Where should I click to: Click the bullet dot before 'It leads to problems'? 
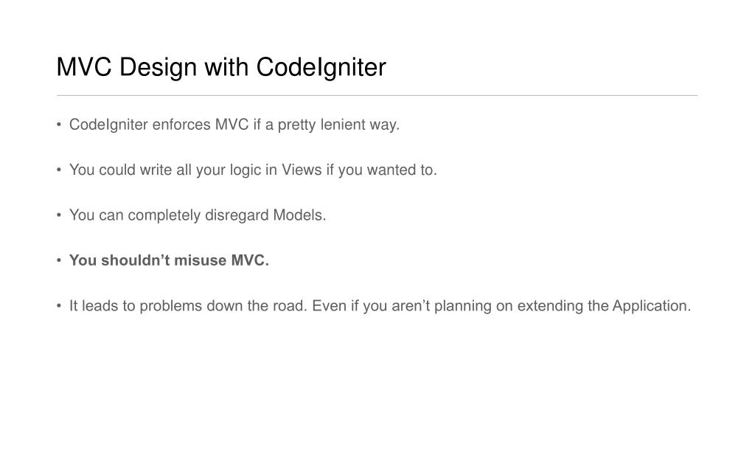59,306
